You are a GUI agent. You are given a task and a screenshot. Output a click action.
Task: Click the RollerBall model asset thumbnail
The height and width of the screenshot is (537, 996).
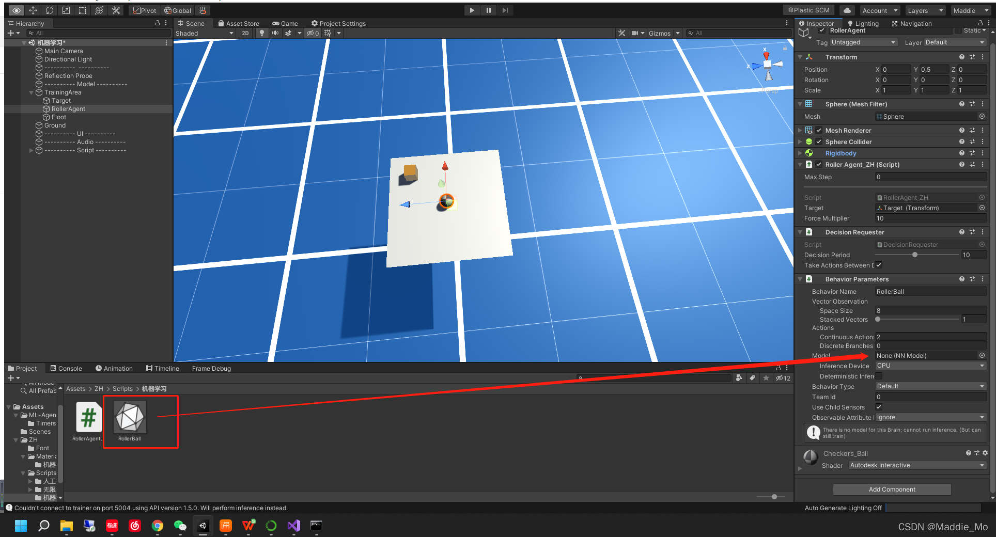coord(130,417)
